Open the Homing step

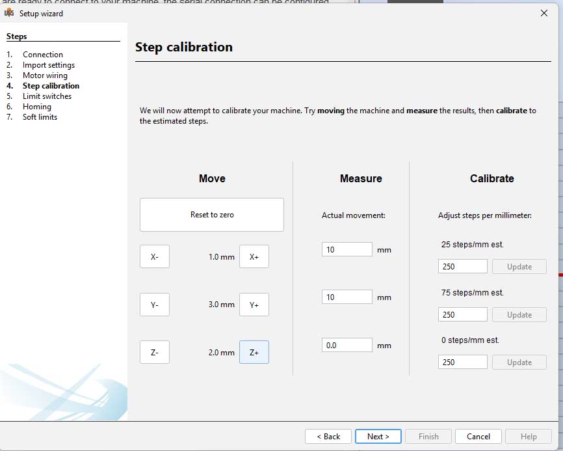36,106
